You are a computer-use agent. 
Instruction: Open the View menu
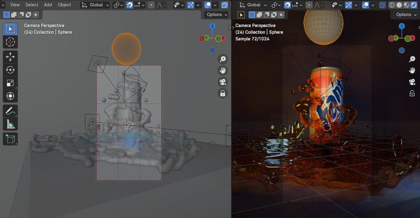pyautogui.click(x=15, y=5)
